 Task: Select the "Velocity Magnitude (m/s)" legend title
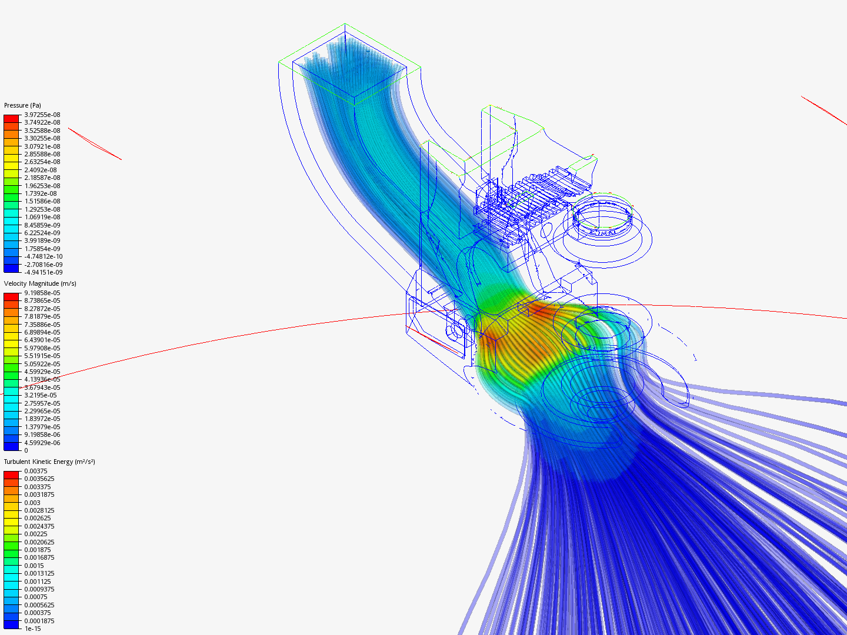coord(40,284)
